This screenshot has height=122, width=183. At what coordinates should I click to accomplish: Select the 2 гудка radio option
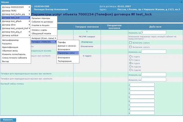(x=131, y=56)
